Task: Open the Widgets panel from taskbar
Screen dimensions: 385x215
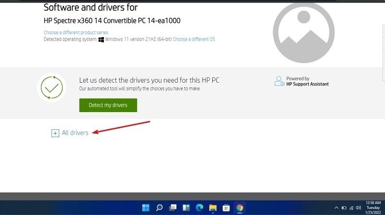Action: (186, 208)
